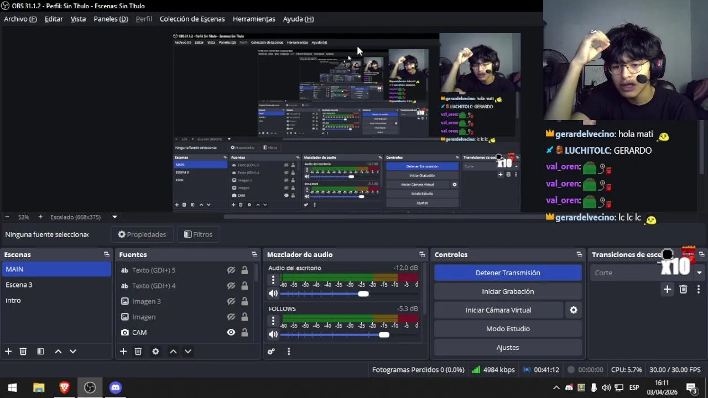Viewport: 708px width, 398px height.
Task: Unlock Texto (GDI+) 5 source
Action: pyautogui.click(x=244, y=270)
